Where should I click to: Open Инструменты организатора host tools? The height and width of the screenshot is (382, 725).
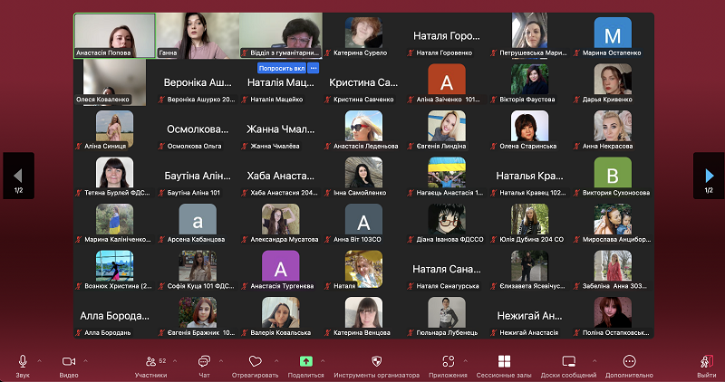(376, 361)
